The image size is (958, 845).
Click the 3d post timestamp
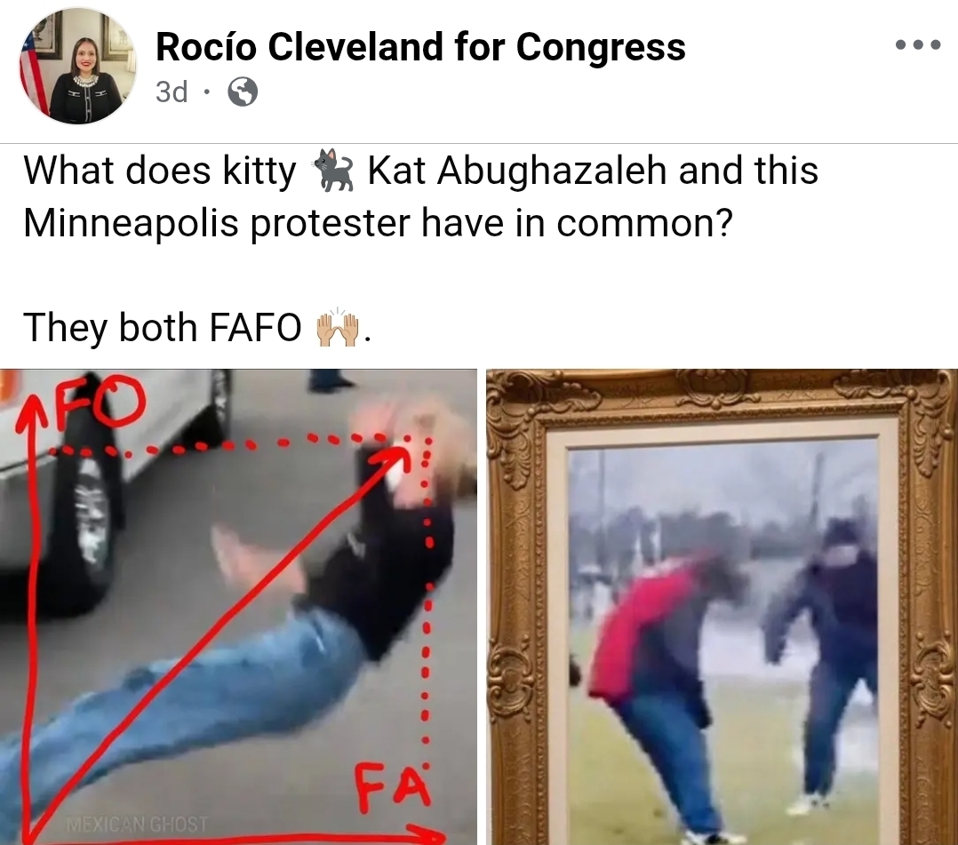[x=171, y=92]
